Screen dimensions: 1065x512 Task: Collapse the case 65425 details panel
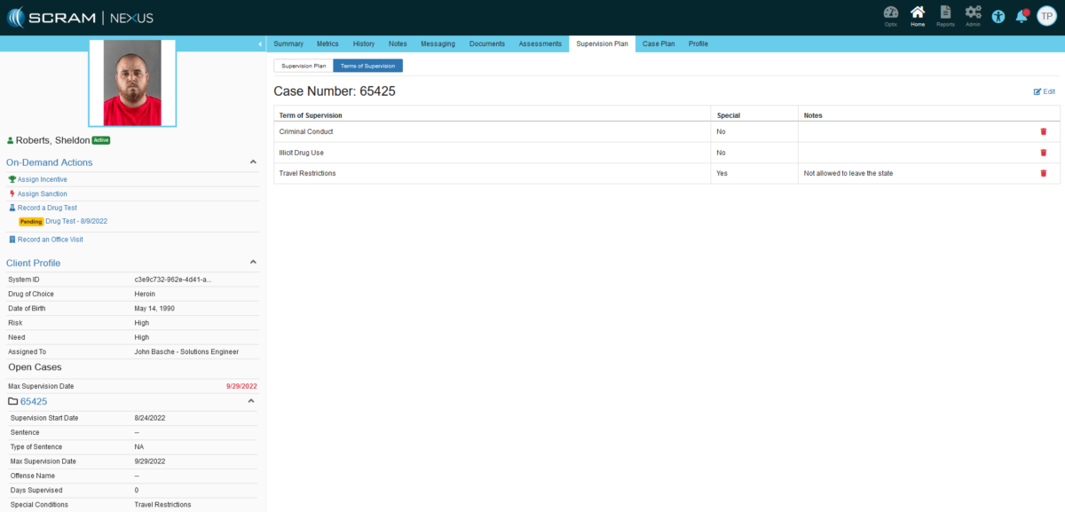click(252, 401)
